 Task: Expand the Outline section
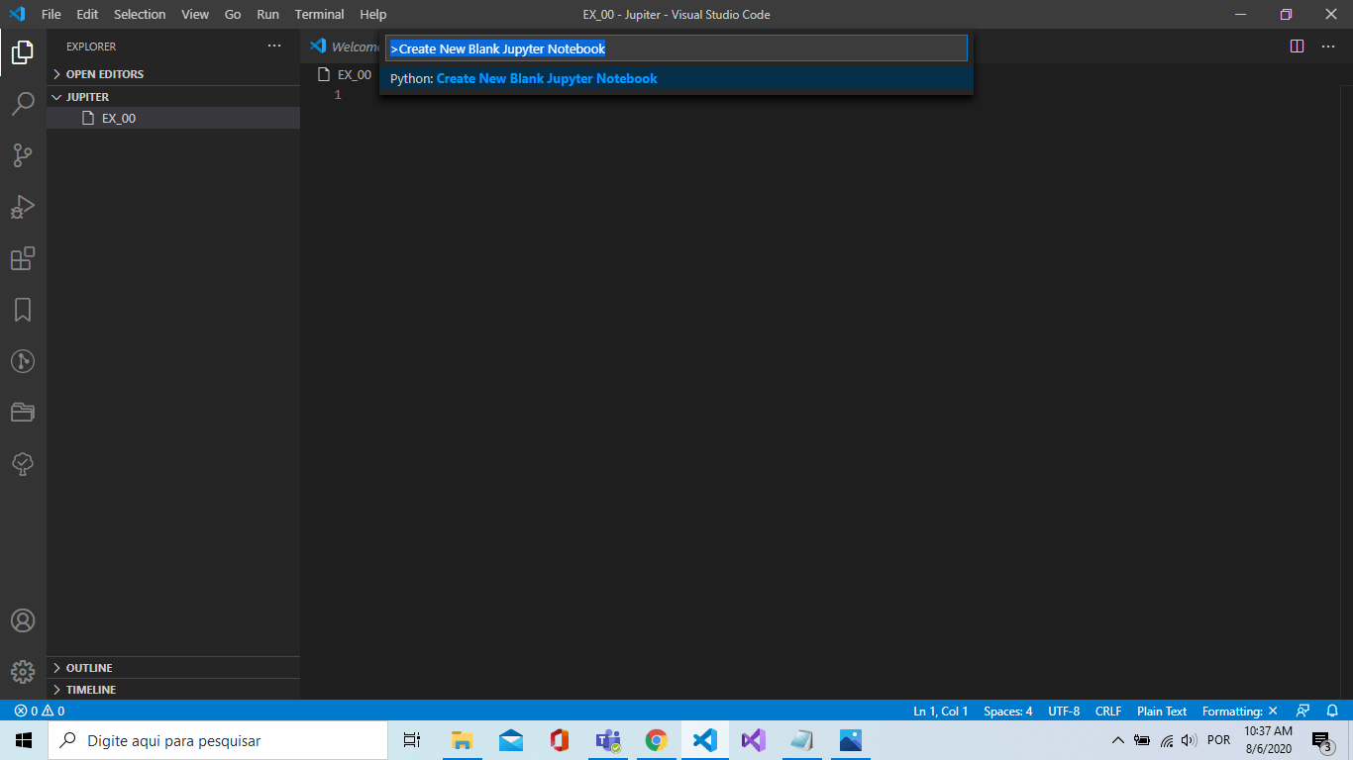pos(173,668)
